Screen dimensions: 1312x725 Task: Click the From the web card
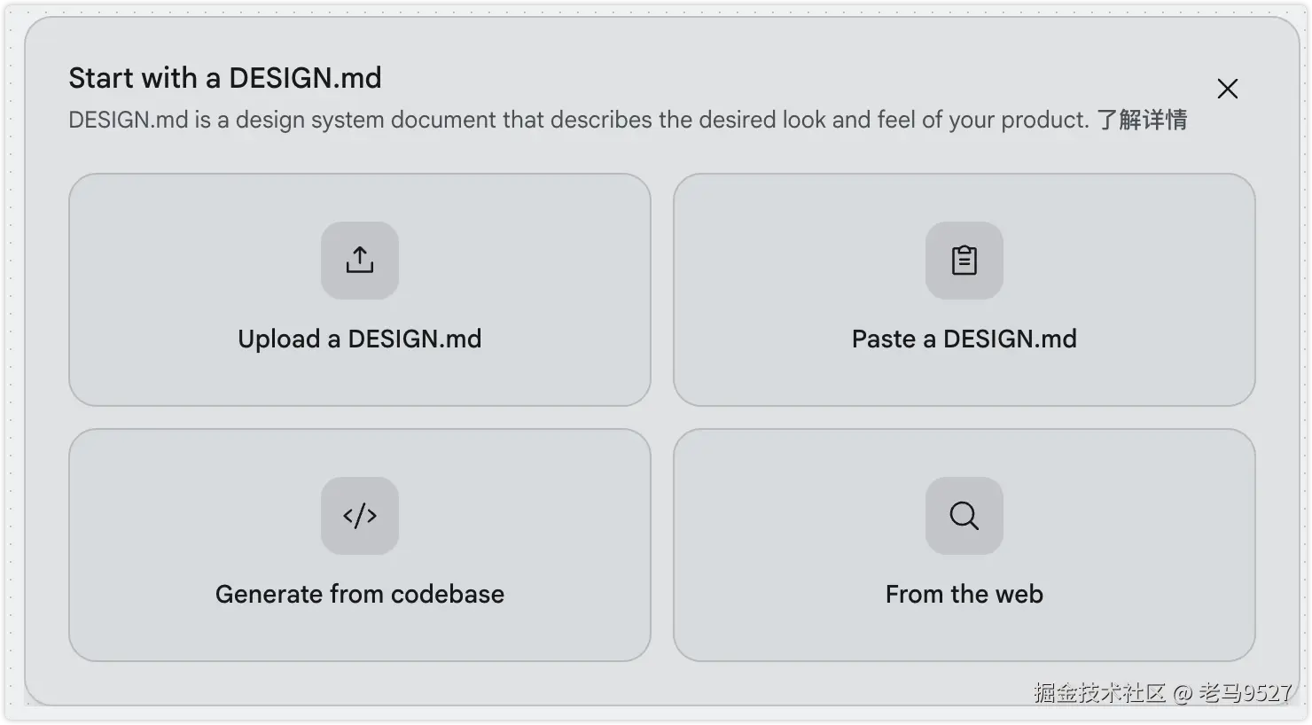964,545
